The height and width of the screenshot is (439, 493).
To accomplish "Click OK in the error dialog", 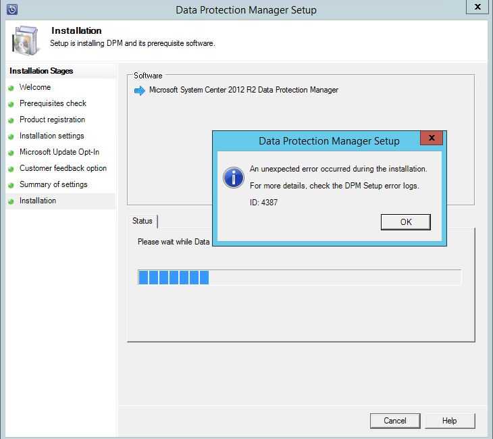I will (406, 222).
